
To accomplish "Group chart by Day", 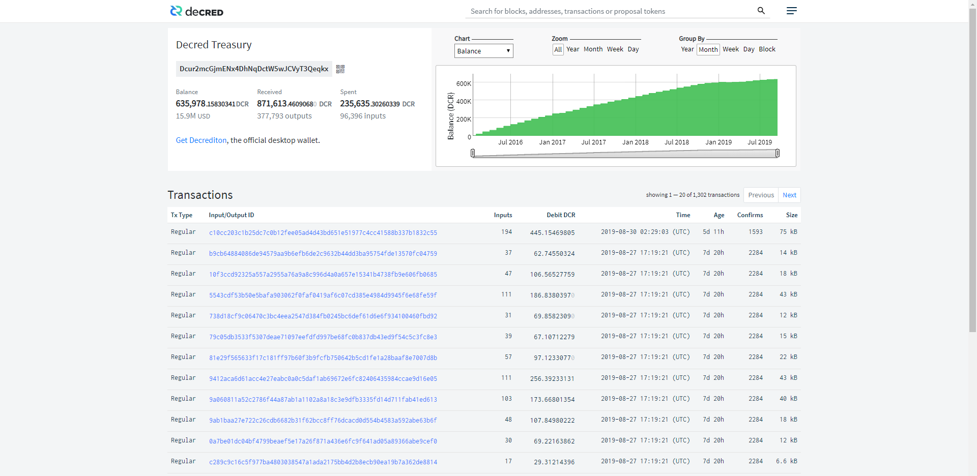I will 749,49.
